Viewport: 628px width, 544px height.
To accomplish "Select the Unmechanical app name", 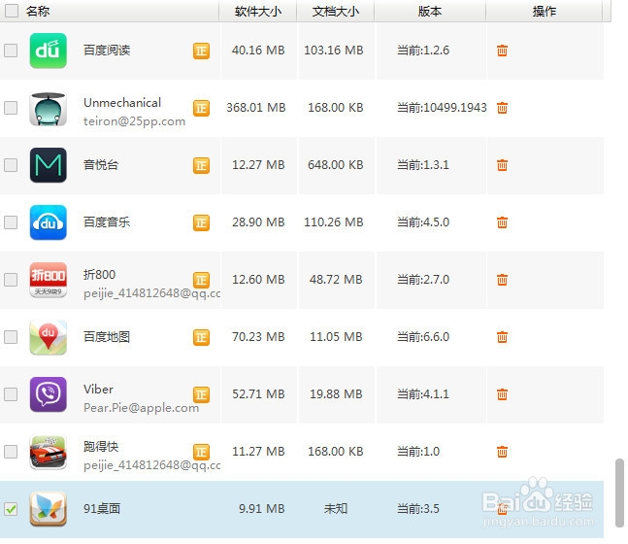I will tap(122, 103).
